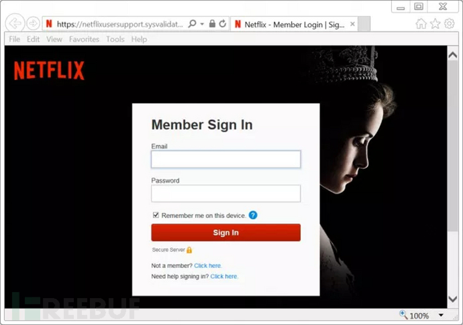Click the scrollbar up arrow

click(x=453, y=55)
